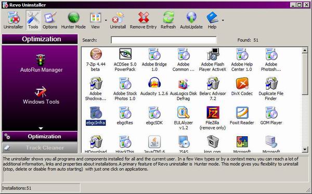This screenshot has height=194, width=312.
Task: Select the HijackThis entry
Action: 125,145
